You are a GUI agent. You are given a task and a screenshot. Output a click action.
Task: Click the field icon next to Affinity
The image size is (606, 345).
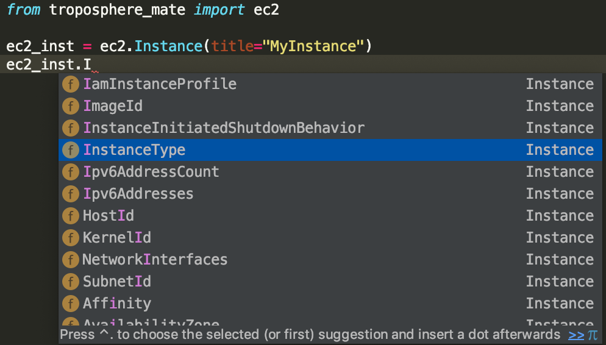point(71,304)
